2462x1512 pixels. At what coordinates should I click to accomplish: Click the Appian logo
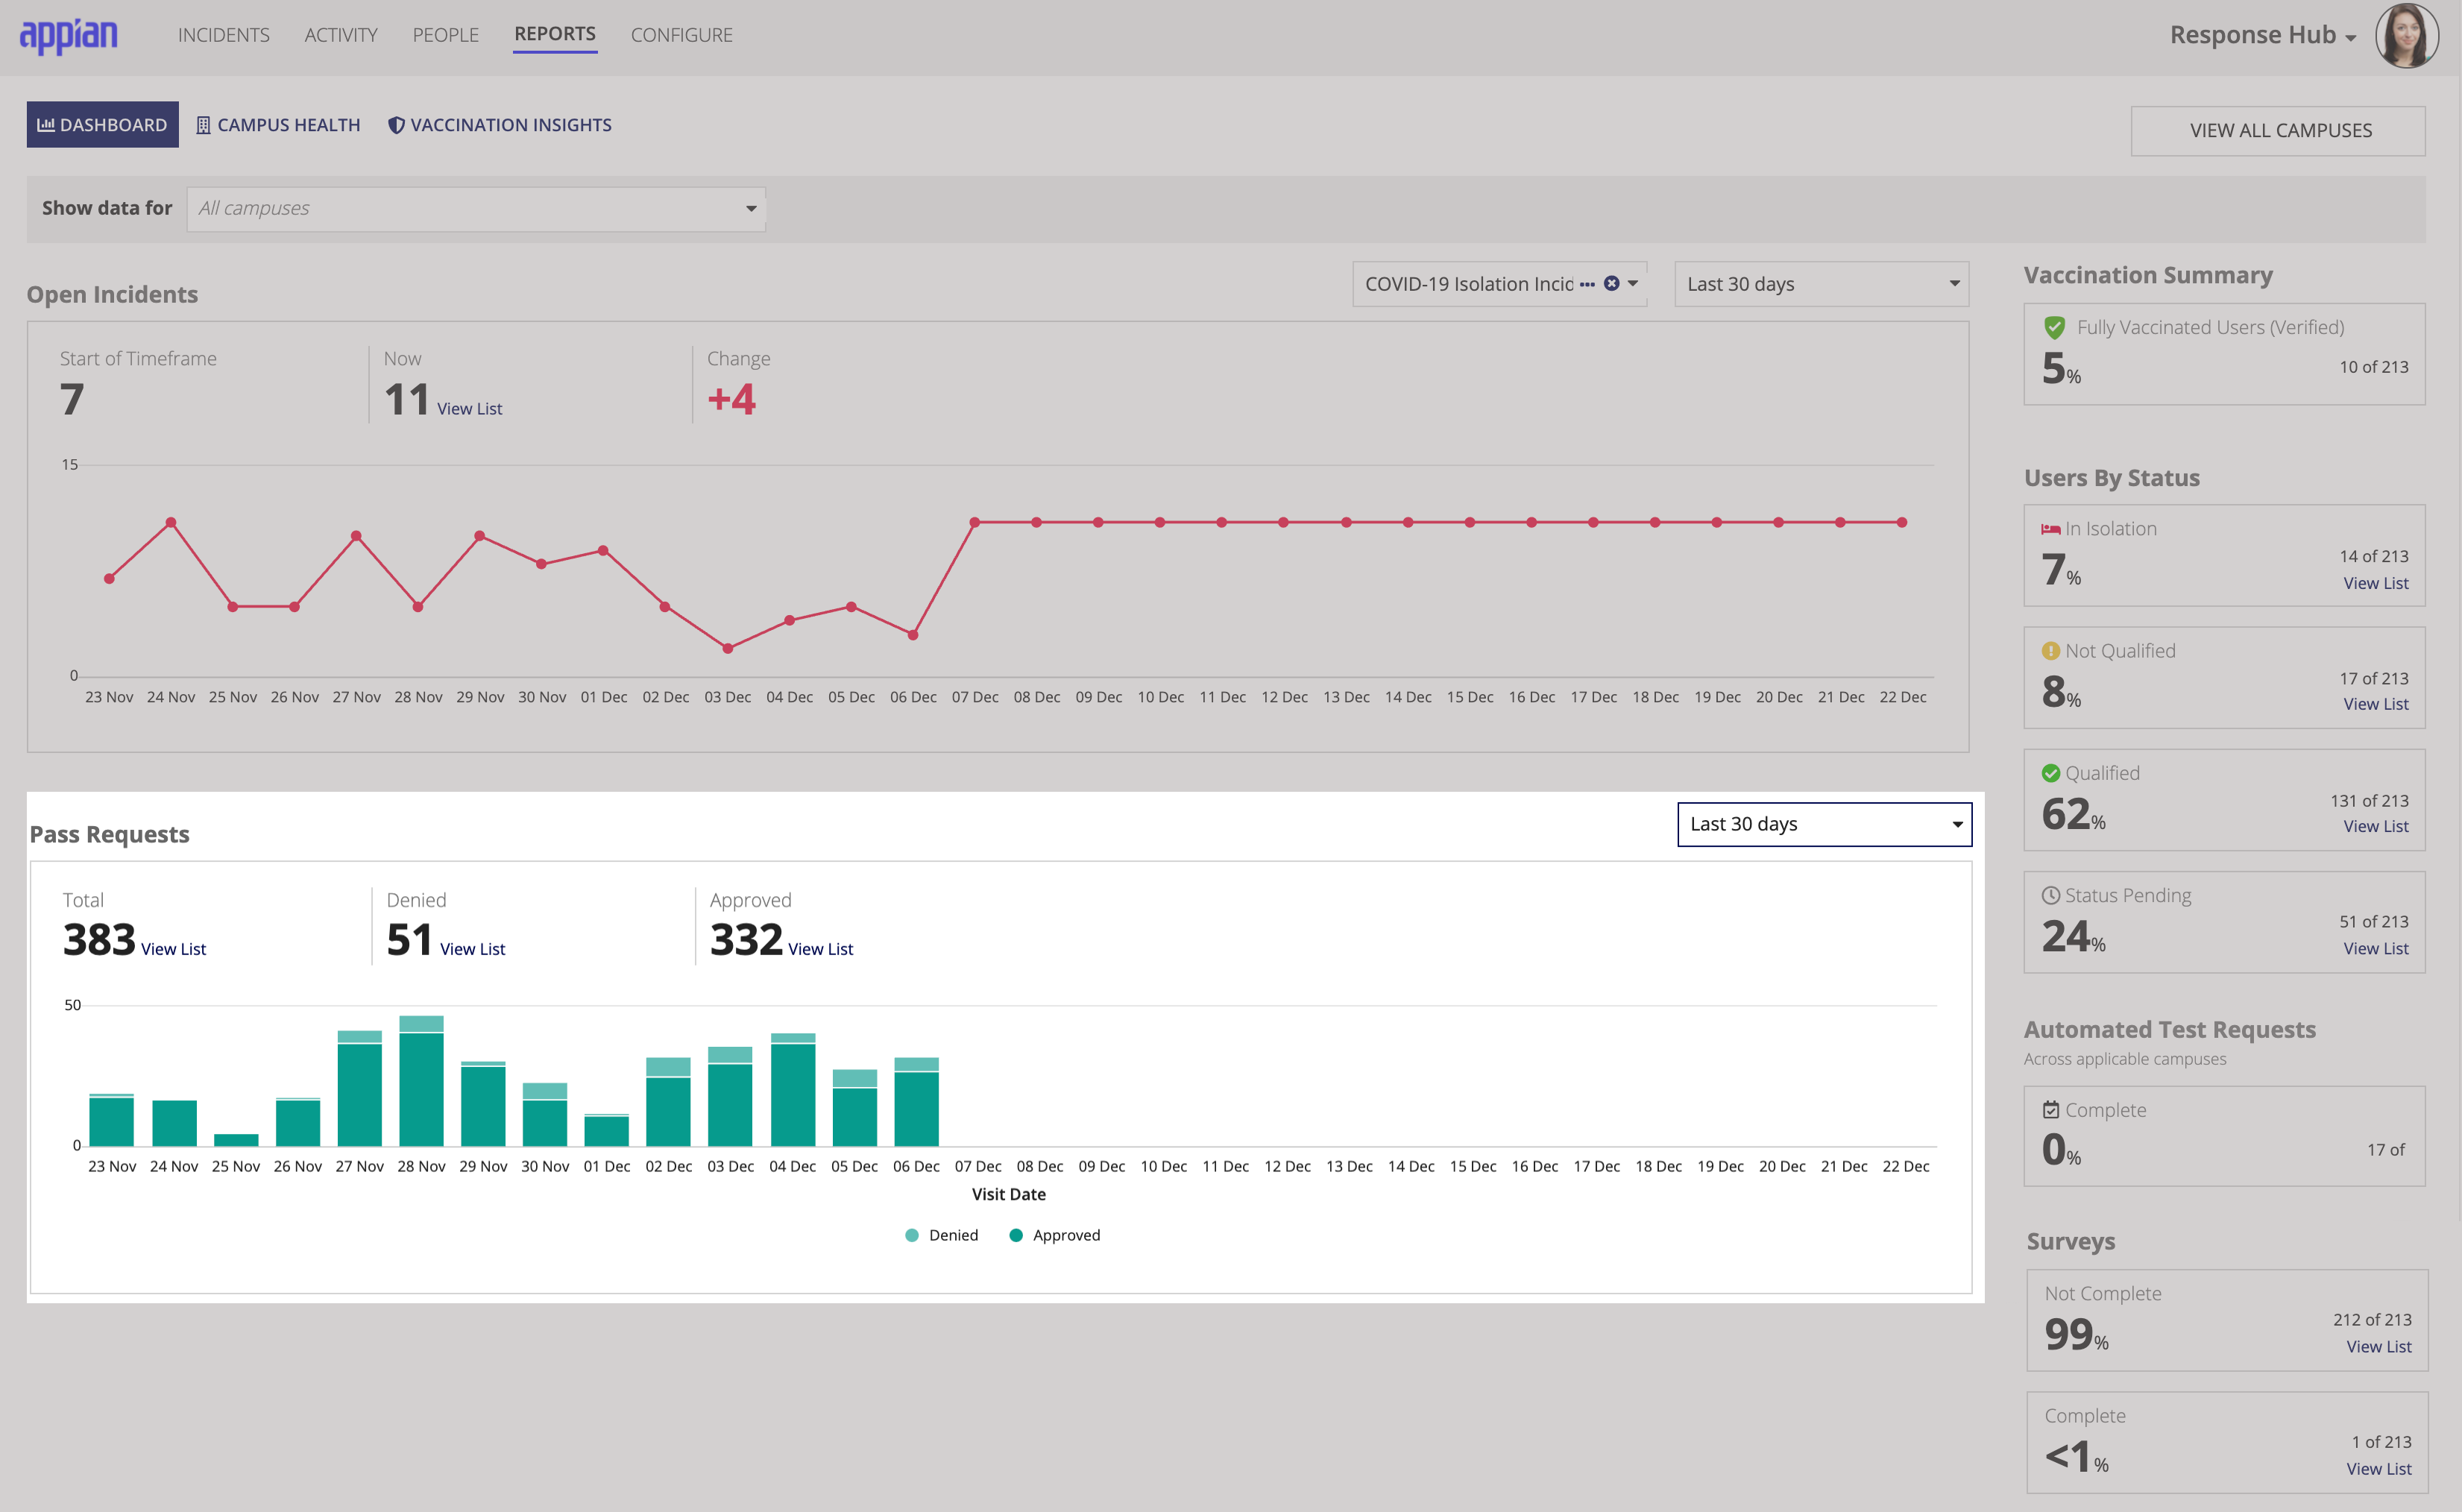pyautogui.click(x=68, y=36)
